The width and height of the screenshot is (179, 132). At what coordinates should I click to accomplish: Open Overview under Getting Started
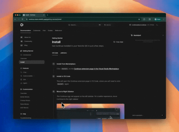23,59
